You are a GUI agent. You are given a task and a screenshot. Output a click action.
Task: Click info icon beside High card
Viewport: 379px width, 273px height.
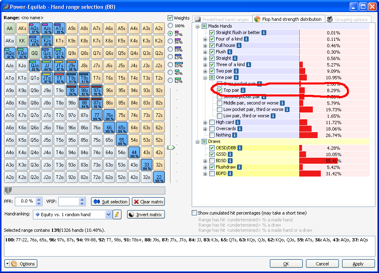(x=238, y=122)
